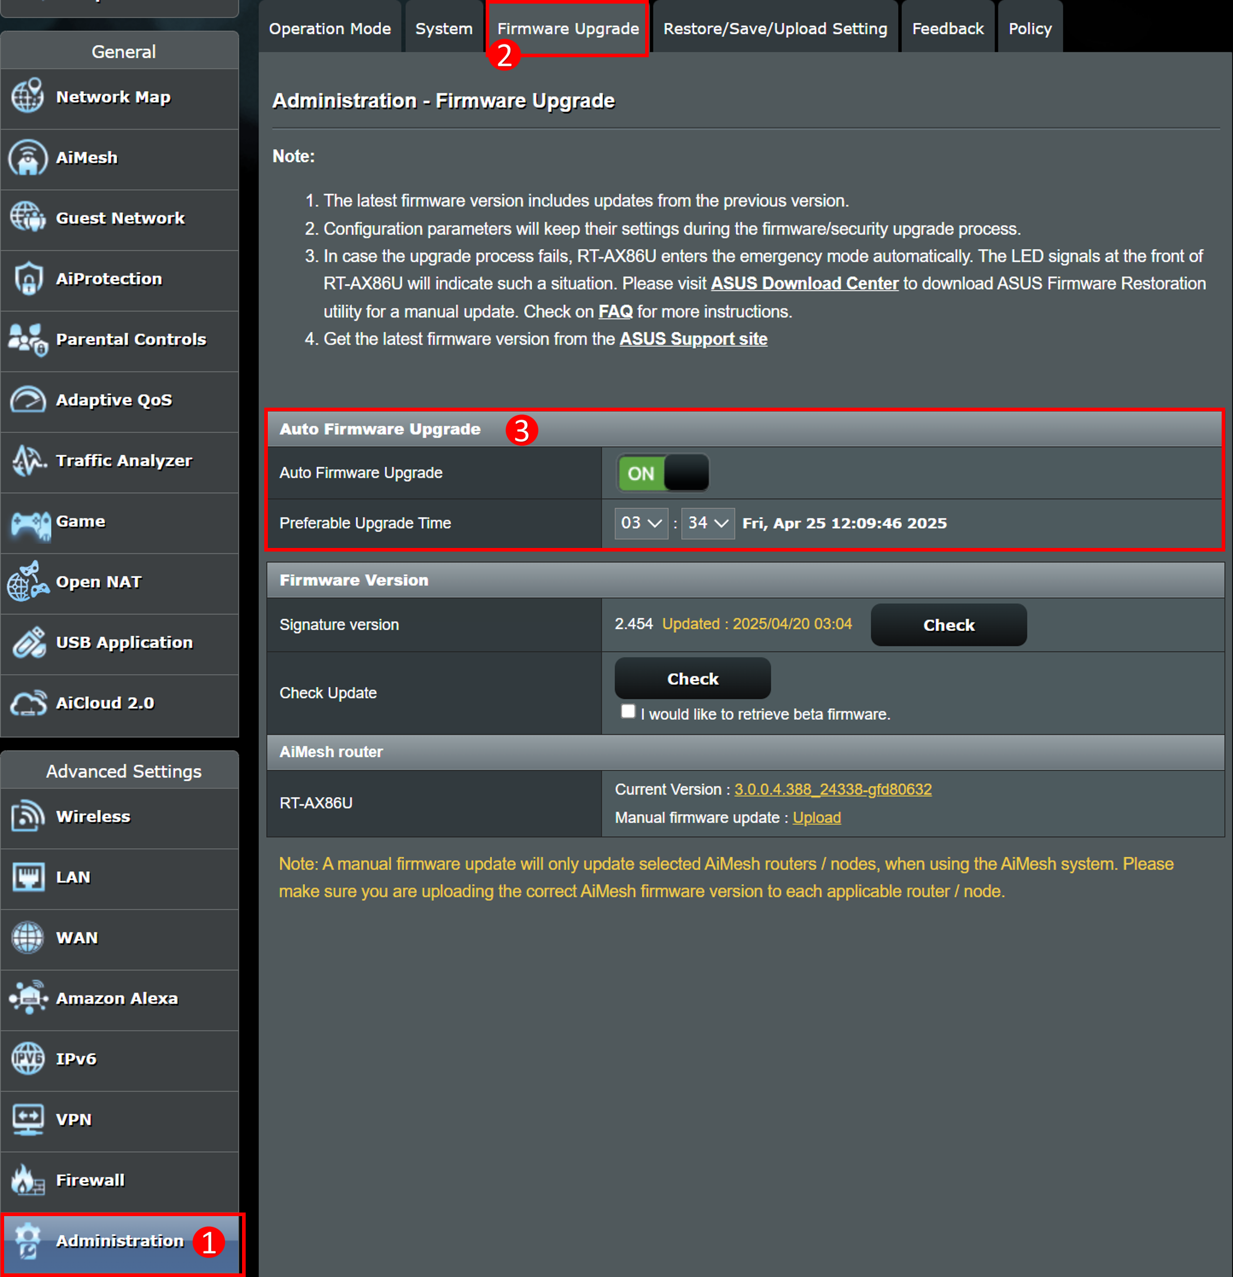Click the Preferable Upgrade Time label
This screenshot has width=1233, height=1277.
[x=365, y=523]
